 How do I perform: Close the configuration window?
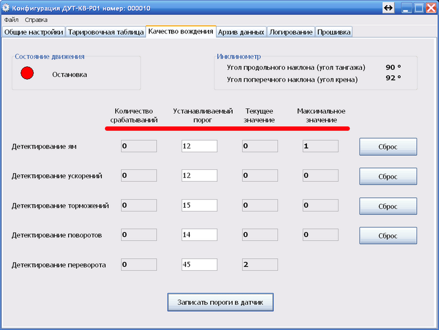[431, 8]
